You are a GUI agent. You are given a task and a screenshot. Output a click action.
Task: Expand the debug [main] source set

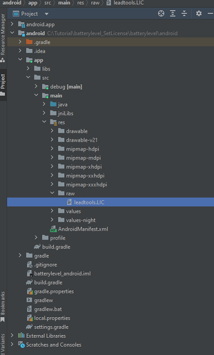36,87
